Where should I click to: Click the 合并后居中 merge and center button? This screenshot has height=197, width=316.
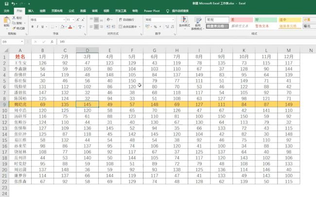tap(128, 27)
